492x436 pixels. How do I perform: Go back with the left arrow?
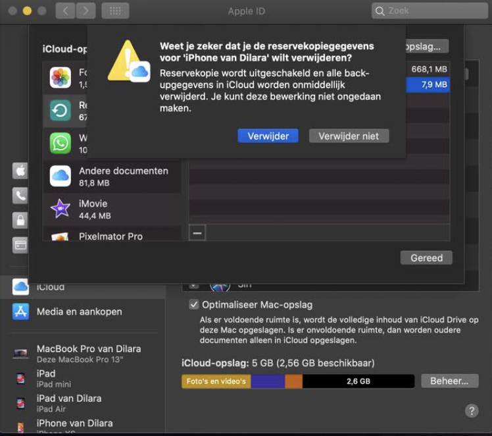[x=65, y=11]
